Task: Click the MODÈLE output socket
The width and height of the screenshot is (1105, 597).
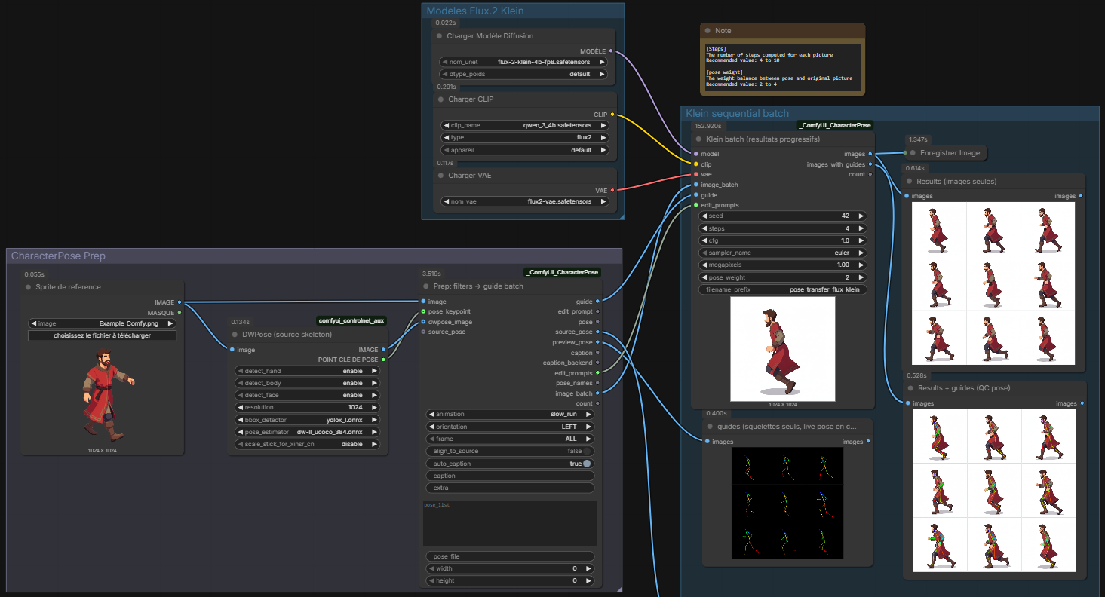Action: 610,51
